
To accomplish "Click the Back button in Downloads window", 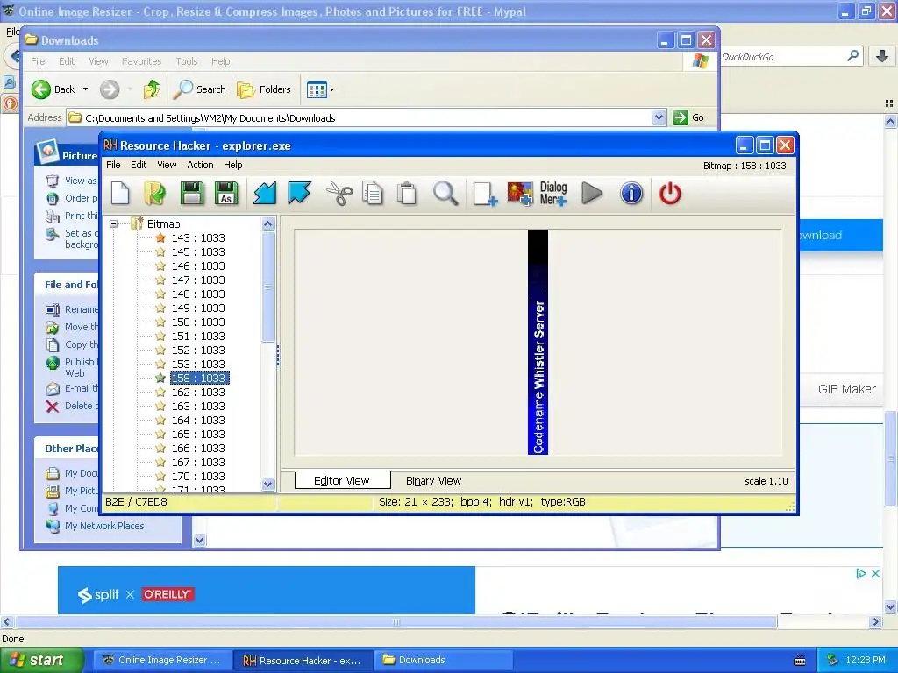I will pyautogui.click(x=53, y=89).
